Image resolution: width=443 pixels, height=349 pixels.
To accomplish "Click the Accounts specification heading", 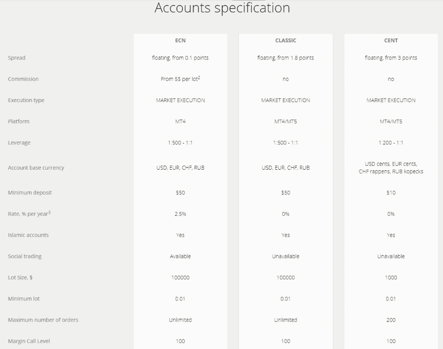I will click(x=222, y=8).
